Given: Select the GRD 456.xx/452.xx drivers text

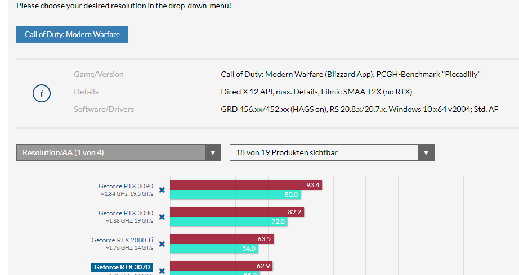Looking at the screenshot, I should click(x=360, y=110).
